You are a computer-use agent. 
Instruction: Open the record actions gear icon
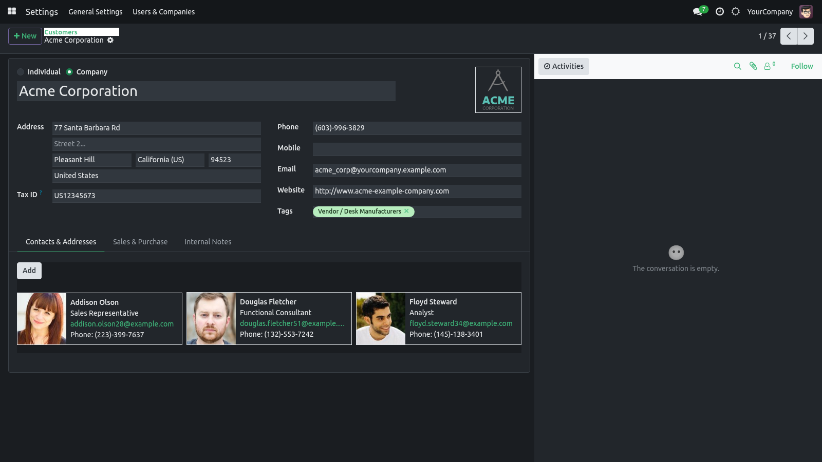tap(110, 40)
